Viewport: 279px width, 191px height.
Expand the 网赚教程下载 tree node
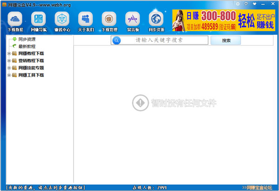[x=9, y=53]
